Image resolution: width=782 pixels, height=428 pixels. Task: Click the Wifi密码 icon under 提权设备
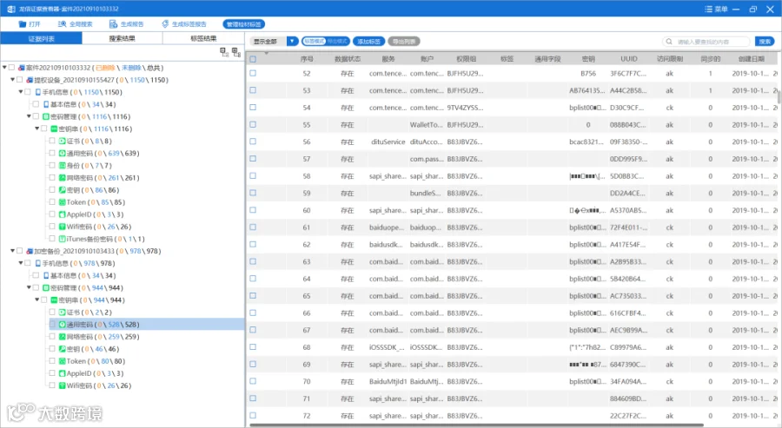tap(63, 227)
